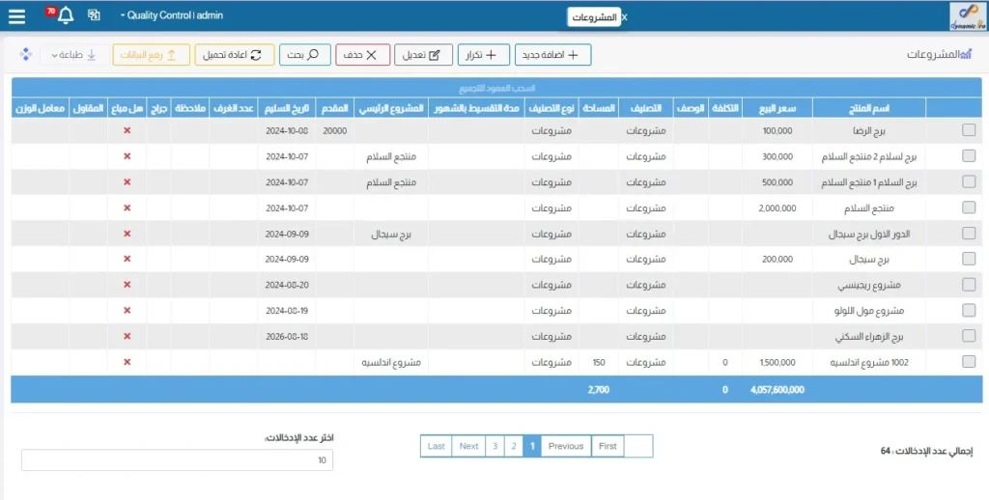Click the notification bell icon
This screenshot has height=500, width=989.
(x=65, y=16)
